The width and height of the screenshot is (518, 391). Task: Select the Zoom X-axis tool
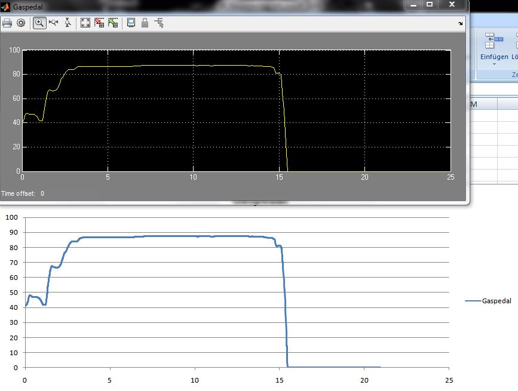coord(53,23)
